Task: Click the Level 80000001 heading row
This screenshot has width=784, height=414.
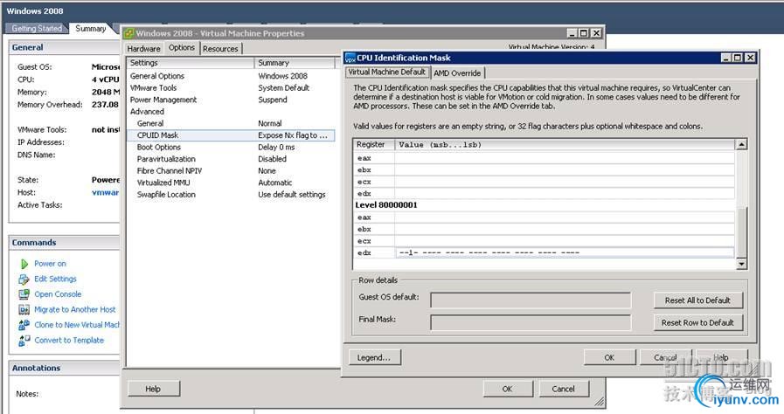Action: pyautogui.click(x=544, y=205)
